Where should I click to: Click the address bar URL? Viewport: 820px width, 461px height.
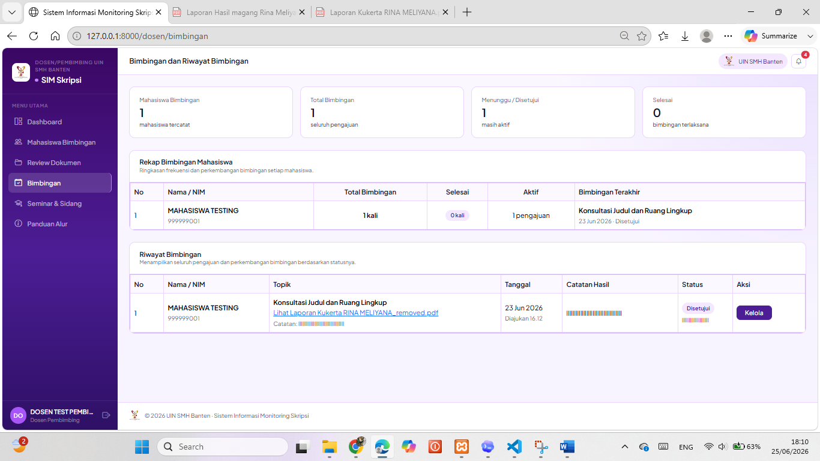(147, 36)
